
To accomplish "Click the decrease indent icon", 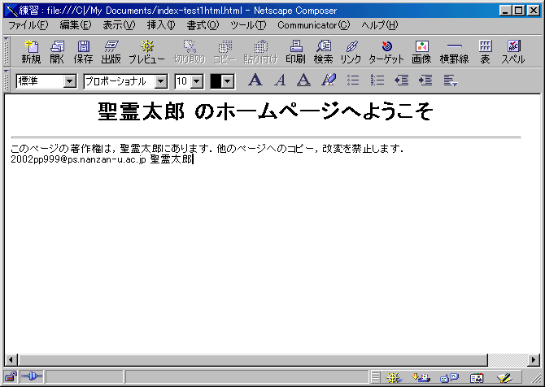I will 402,80.
